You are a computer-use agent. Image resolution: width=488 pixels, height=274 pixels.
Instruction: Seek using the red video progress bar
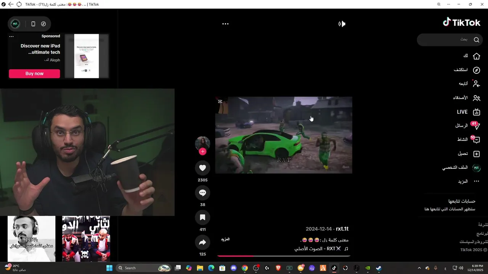coord(284,256)
